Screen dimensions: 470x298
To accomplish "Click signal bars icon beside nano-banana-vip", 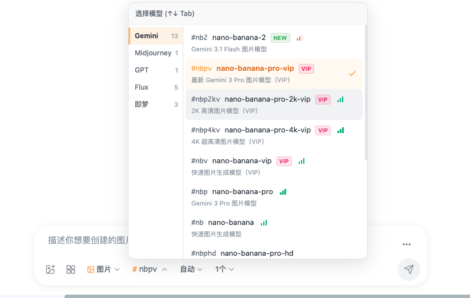I will [302, 161].
